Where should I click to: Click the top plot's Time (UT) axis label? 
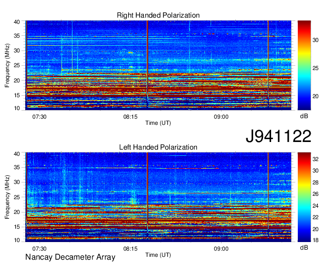(158, 123)
